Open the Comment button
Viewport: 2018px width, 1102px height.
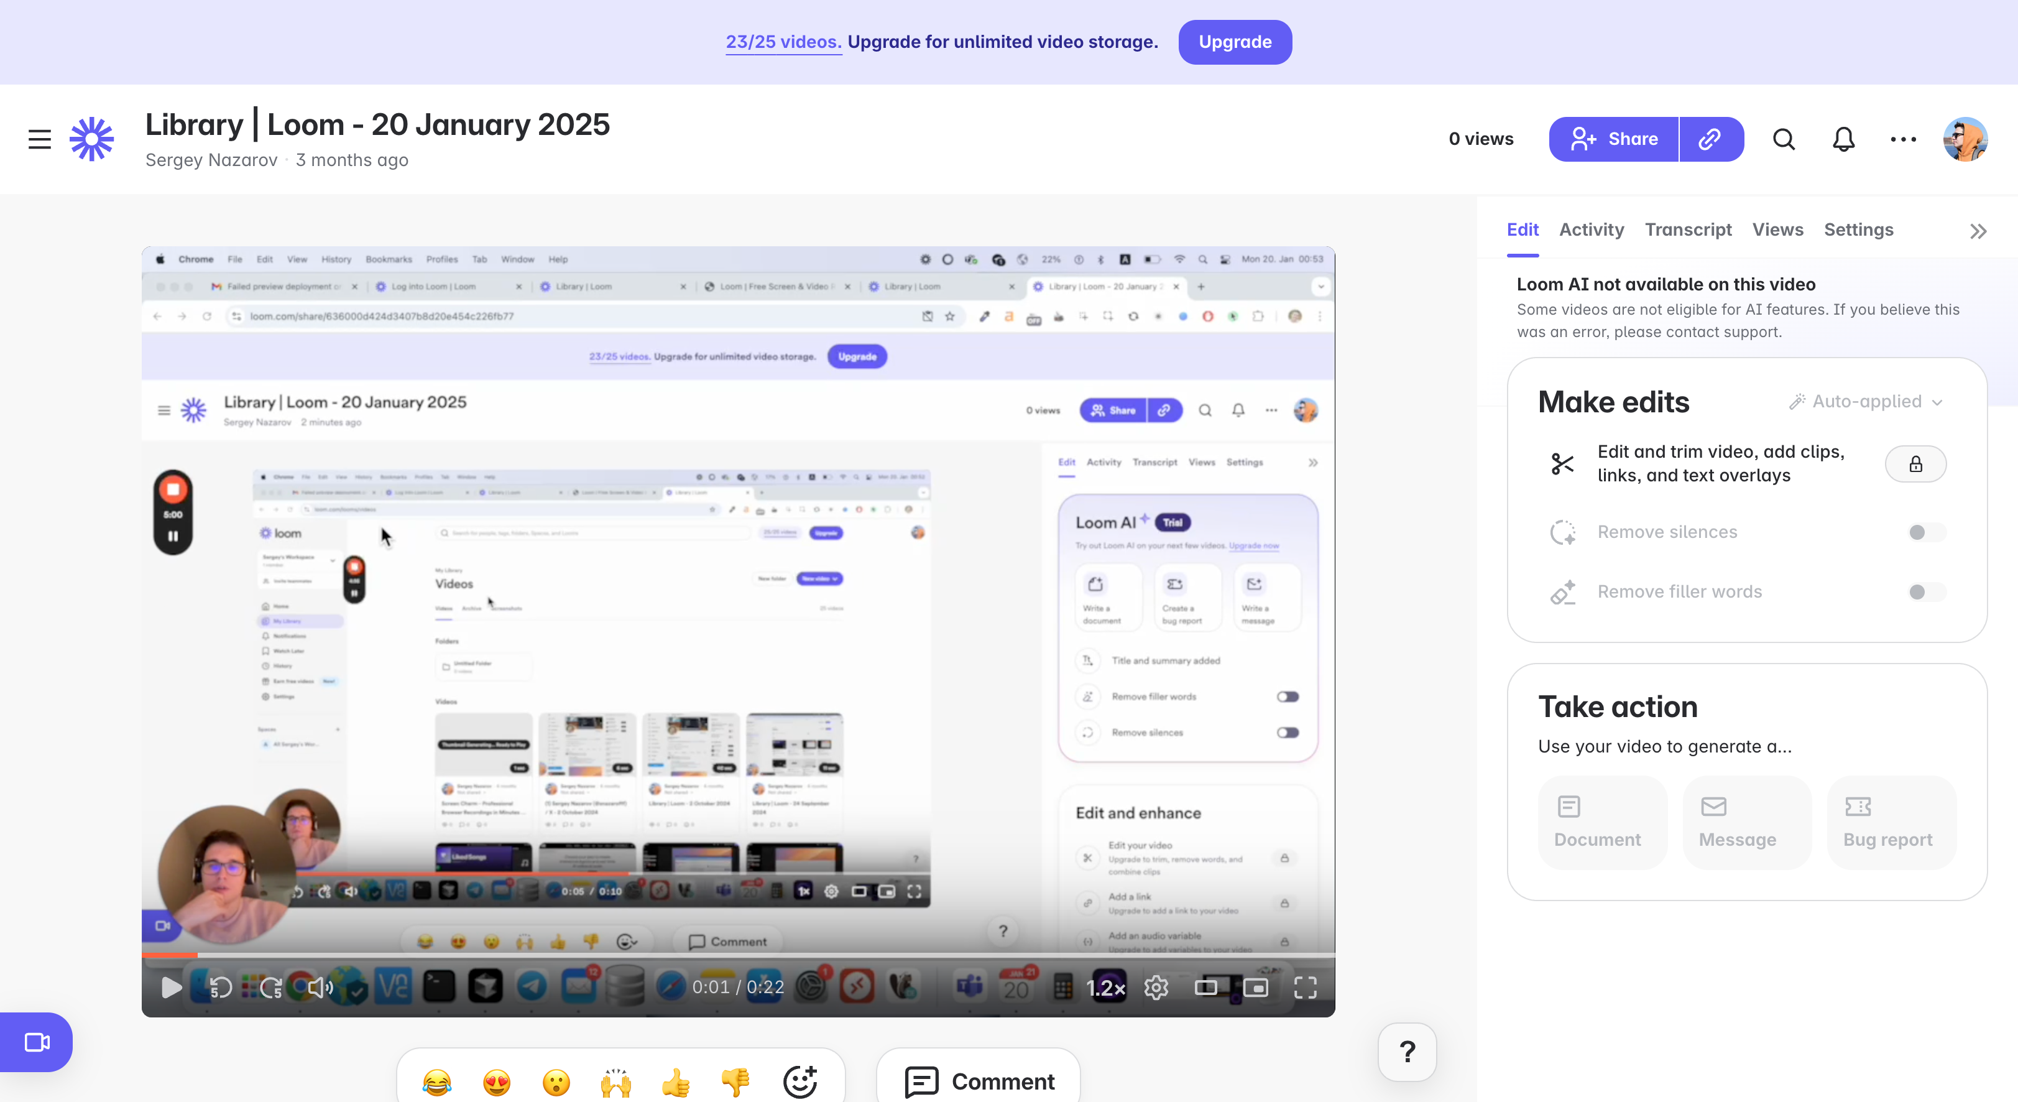(x=979, y=1080)
